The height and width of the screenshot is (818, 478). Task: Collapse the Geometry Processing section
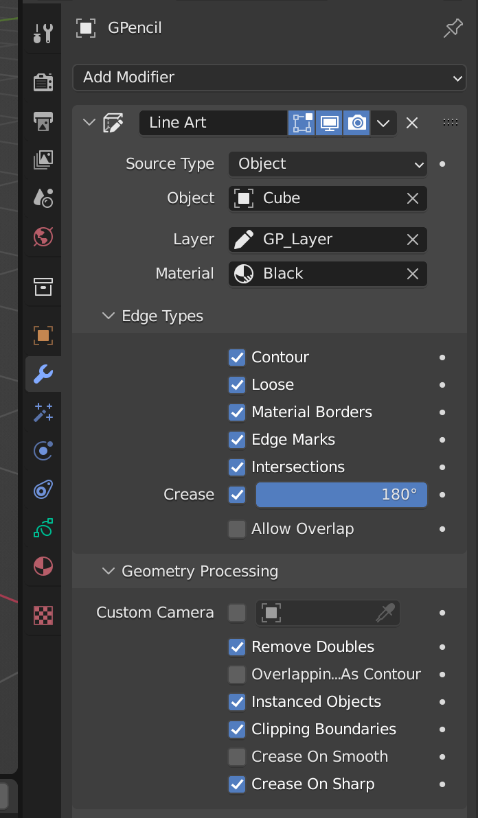[x=108, y=572]
